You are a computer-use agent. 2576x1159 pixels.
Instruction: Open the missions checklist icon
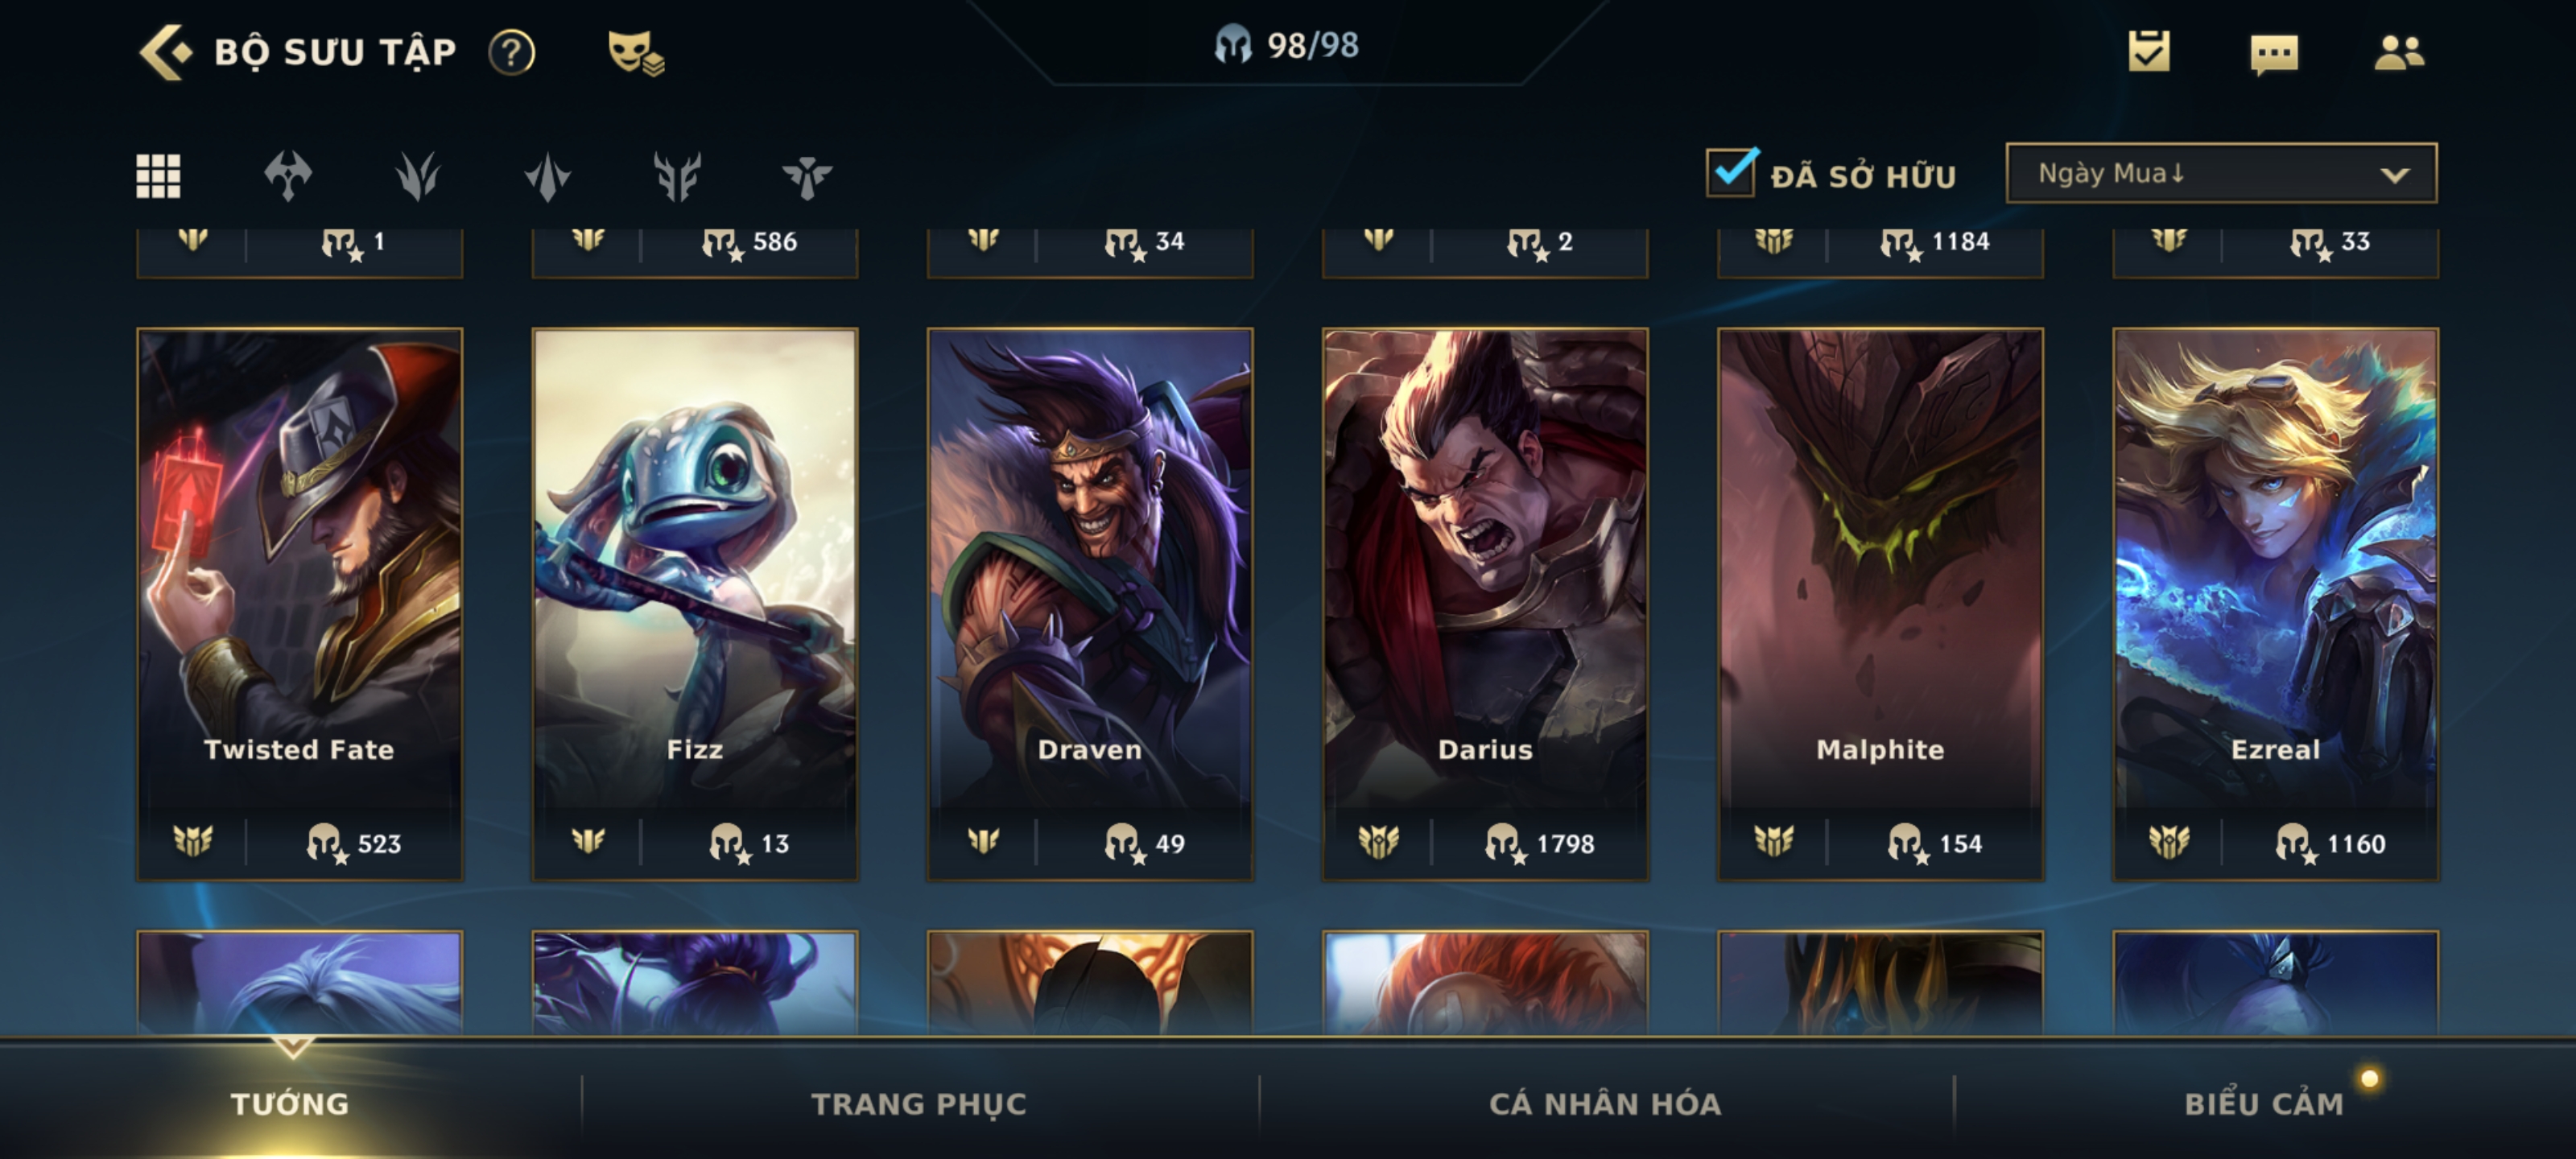(x=2149, y=51)
